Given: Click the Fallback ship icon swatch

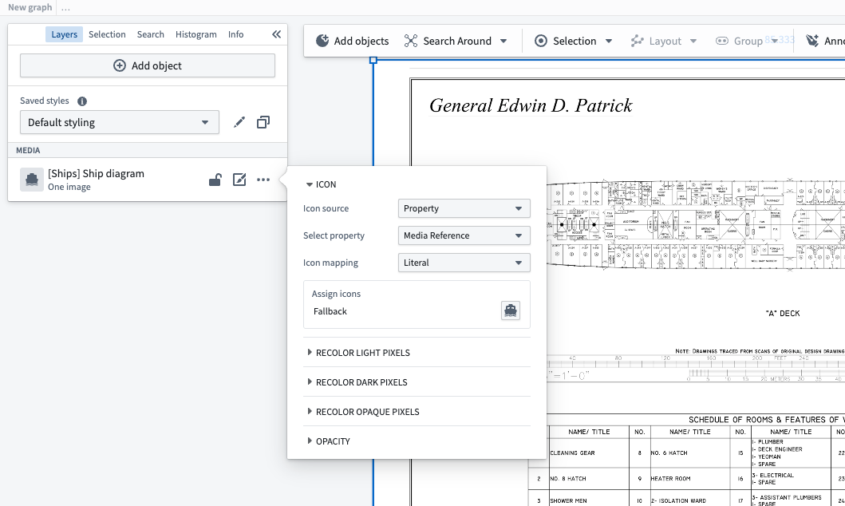Looking at the screenshot, I should 511,311.
